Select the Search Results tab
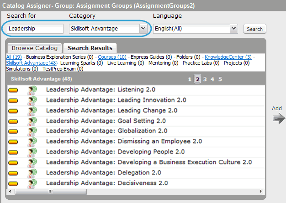Image resolution: width=286 pixels, height=203 pixels. click(x=90, y=48)
